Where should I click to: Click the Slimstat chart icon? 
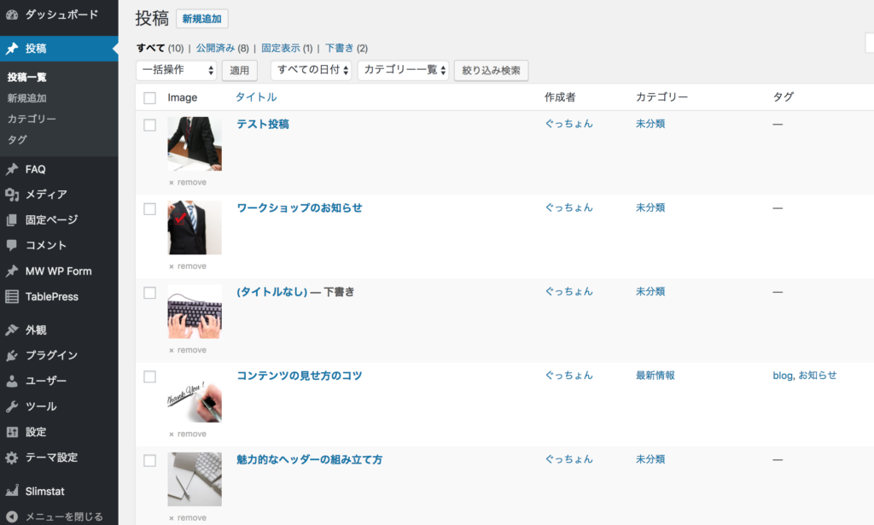click(x=12, y=491)
